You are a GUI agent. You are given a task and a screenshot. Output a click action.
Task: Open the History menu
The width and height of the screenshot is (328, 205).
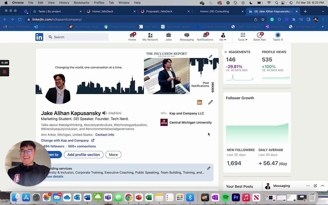64,3
